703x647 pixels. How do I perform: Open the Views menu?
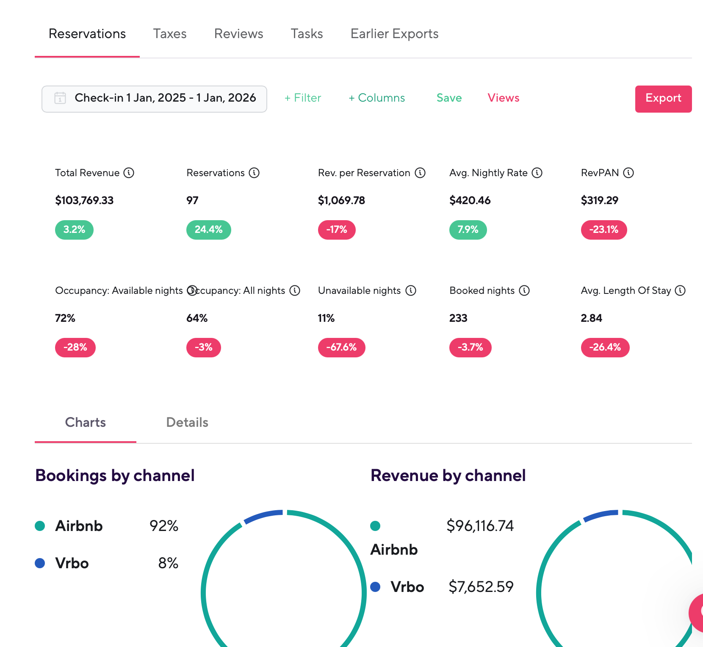point(504,98)
